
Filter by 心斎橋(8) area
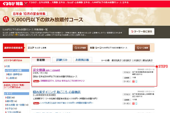pos(12,78)
